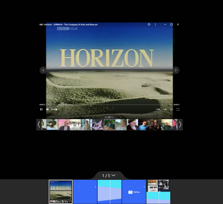Screen dimensions: 223x204
Task: Go to the previous video with left arrow
Action: pyautogui.click(x=43, y=70)
